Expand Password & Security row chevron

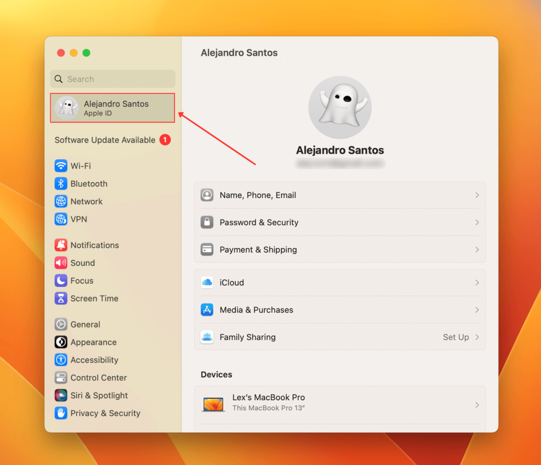477,222
